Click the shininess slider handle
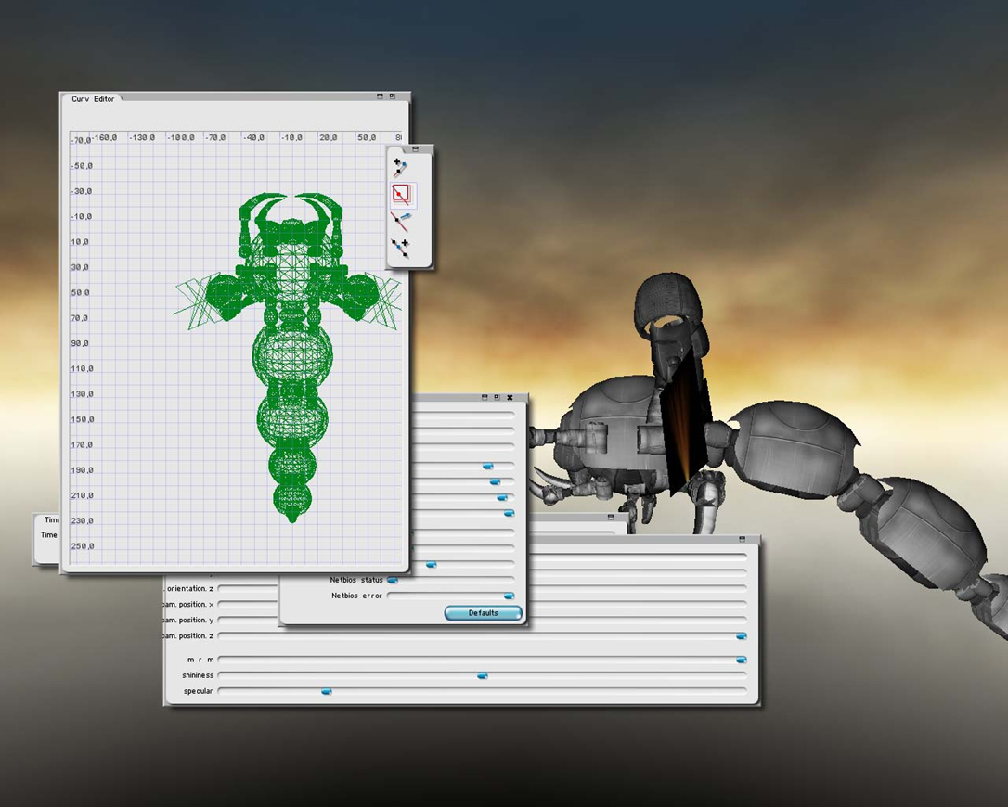The image size is (1008, 807). tap(482, 676)
